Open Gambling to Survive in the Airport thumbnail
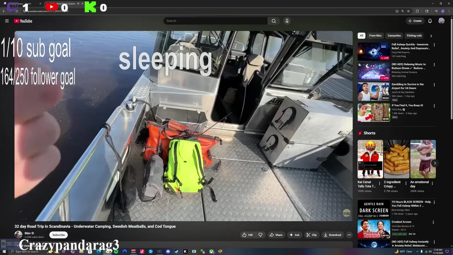The width and height of the screenshot is (453, 255). (374, 92)
